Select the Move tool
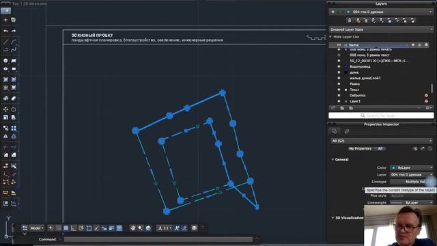This screenshot has height=246, width=437. (5, 109)
